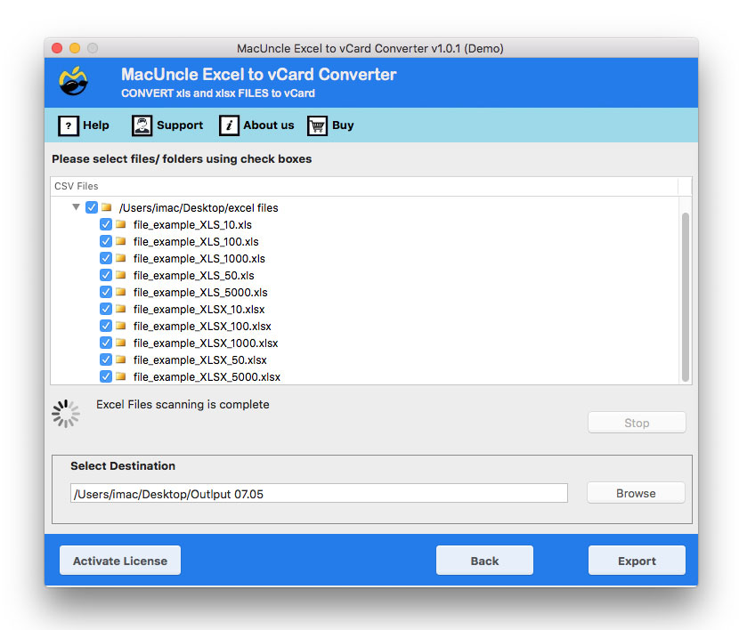This screenshot has height=630, width=739.
Task: Click the file icon beside file_example_XLSX_100.xlsx
Action: coord(120,326)
